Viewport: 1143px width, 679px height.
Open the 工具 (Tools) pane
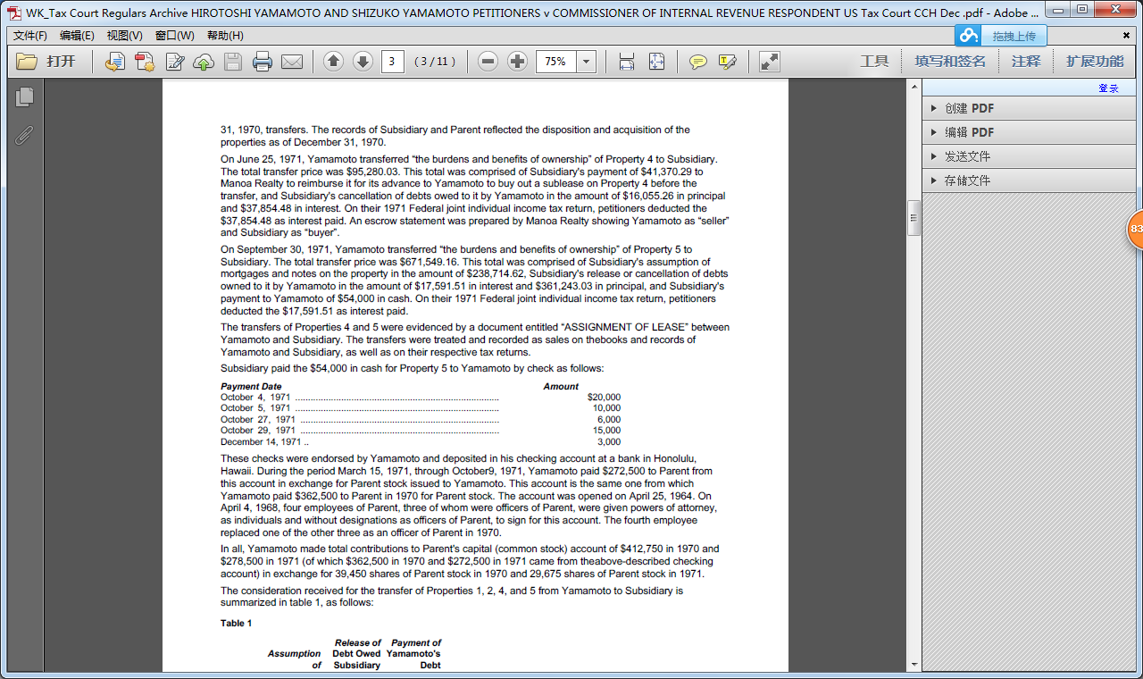(874, 62)
